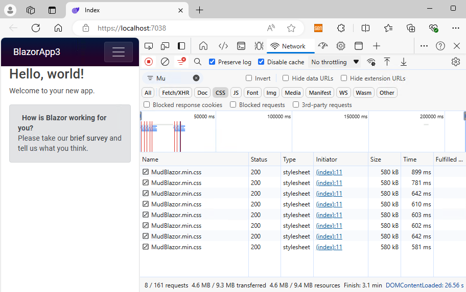Open the Inspect element picker tool
This screenshot has height=292, width=466.
coord(149,46)
